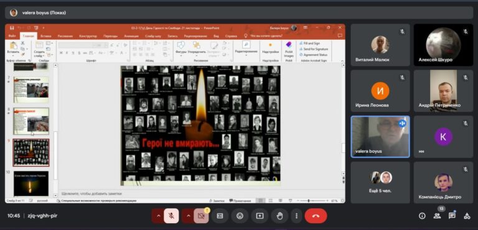Select Виталий Малюк participant tile
478x230 pixels.
380,45
